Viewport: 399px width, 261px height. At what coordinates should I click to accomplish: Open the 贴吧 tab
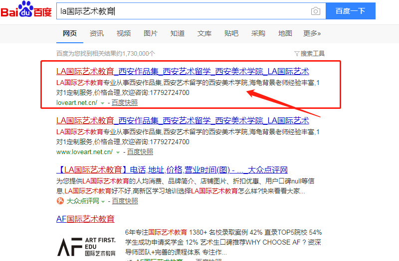coord(231,33)
